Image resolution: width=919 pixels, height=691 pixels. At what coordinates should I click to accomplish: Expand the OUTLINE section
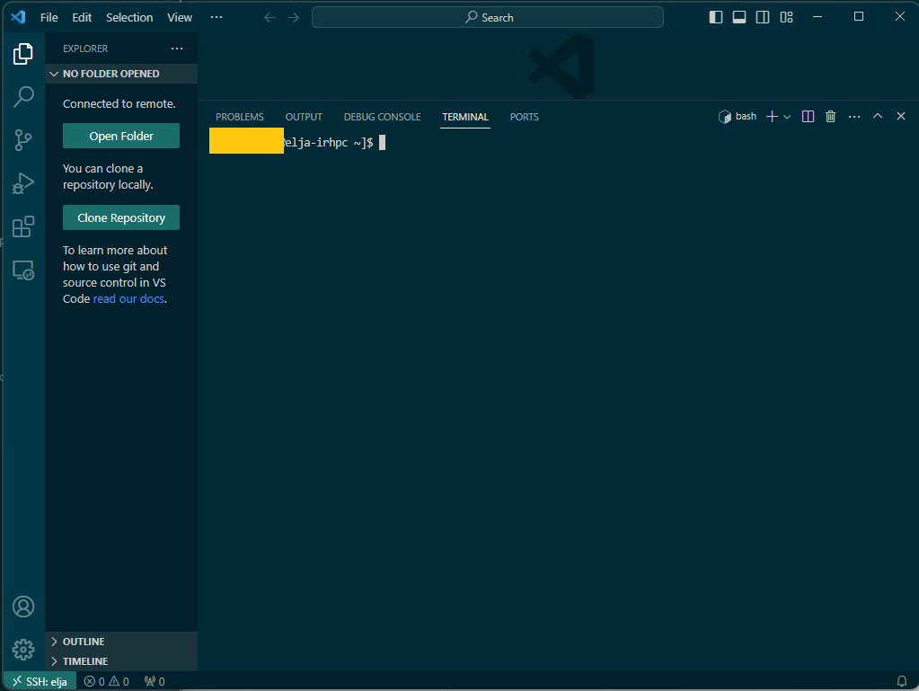pyautogui.click(x=84, y=641)
